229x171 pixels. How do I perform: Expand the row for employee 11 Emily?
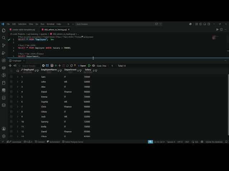[x=18, y=126]
